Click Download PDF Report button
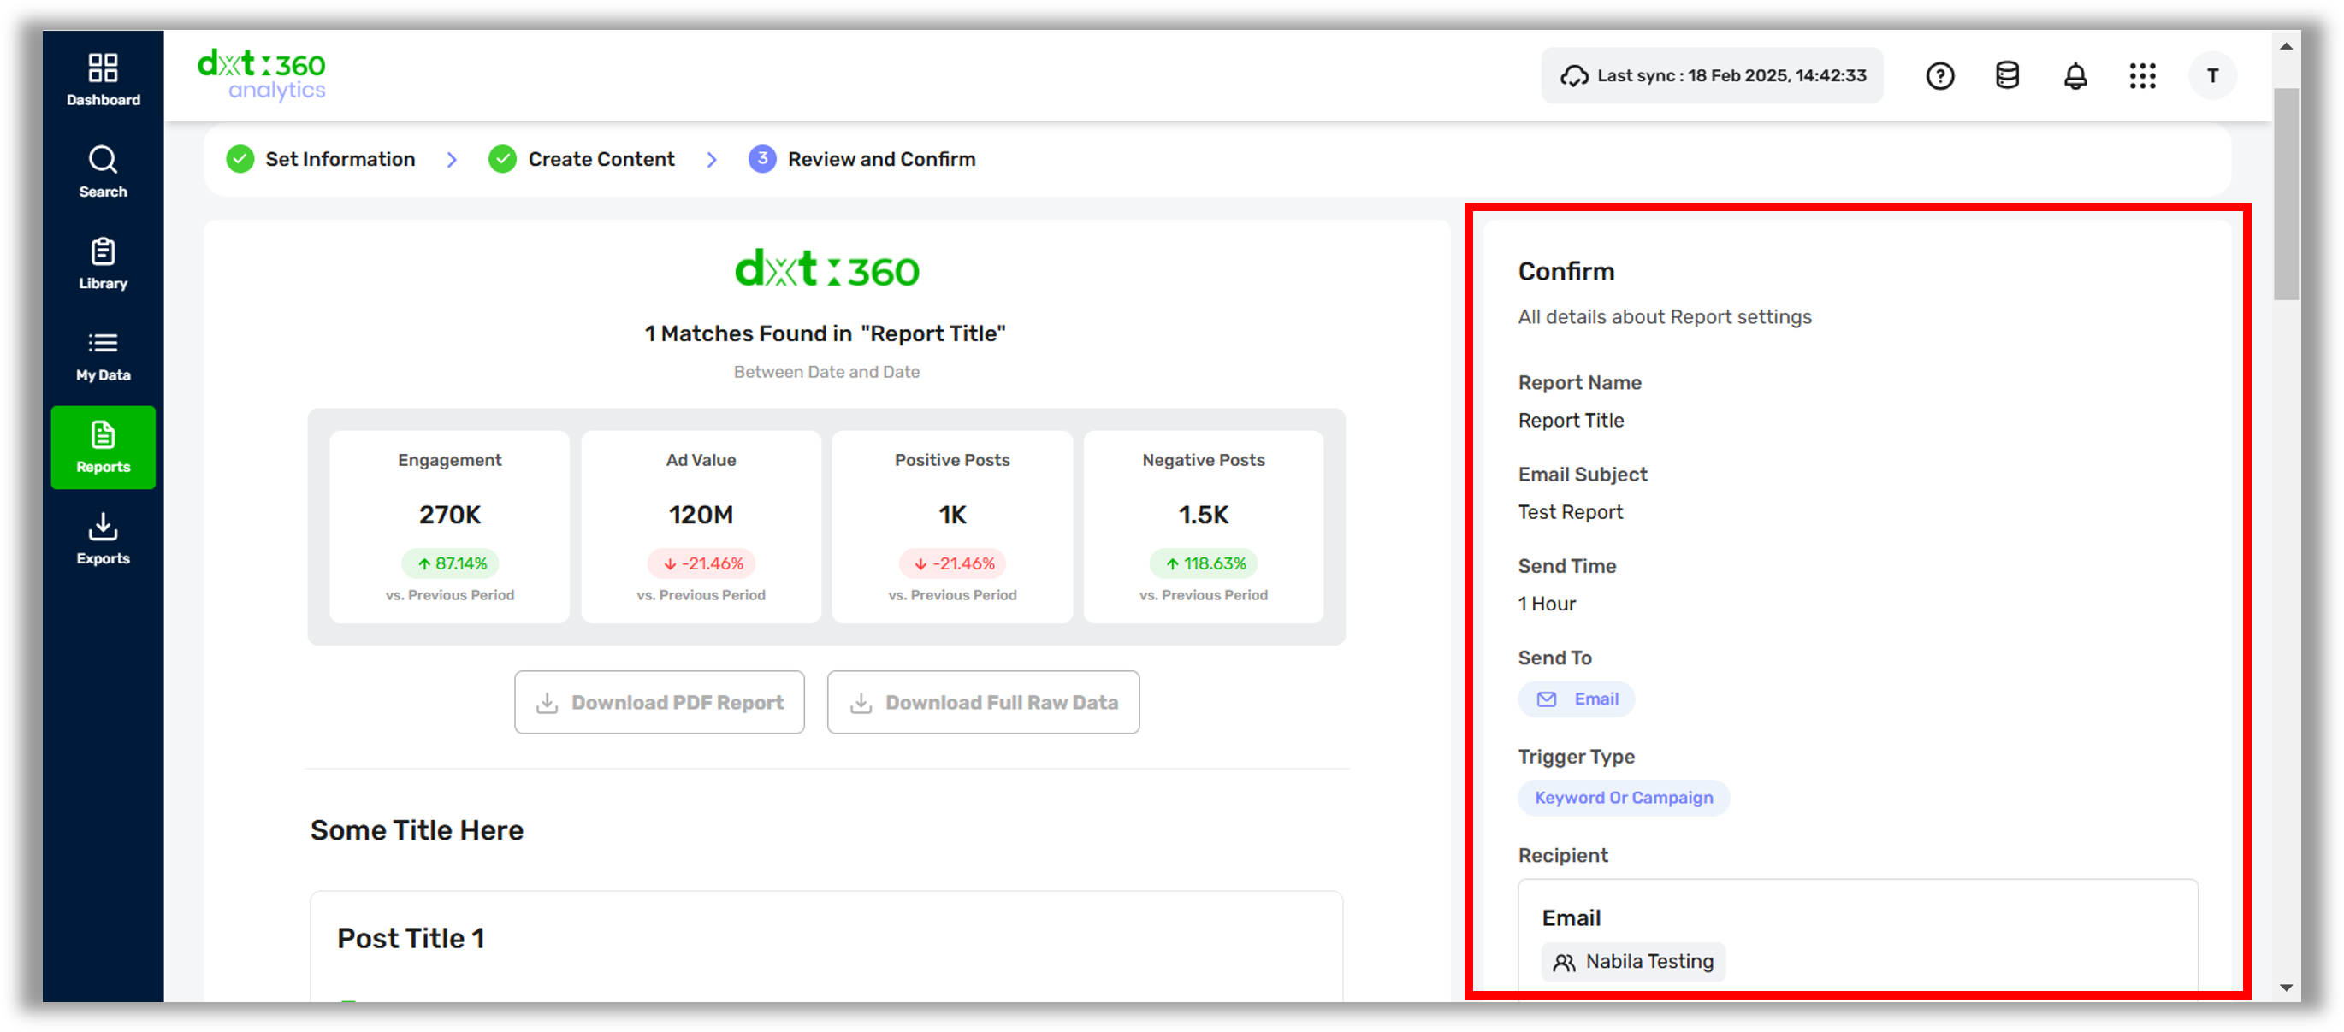The image size is (2344, 1032). click(659, 703)
